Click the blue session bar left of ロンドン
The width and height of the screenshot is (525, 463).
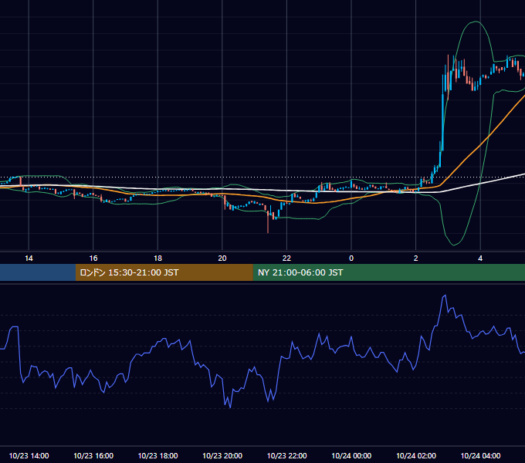(x=38, y=272)
